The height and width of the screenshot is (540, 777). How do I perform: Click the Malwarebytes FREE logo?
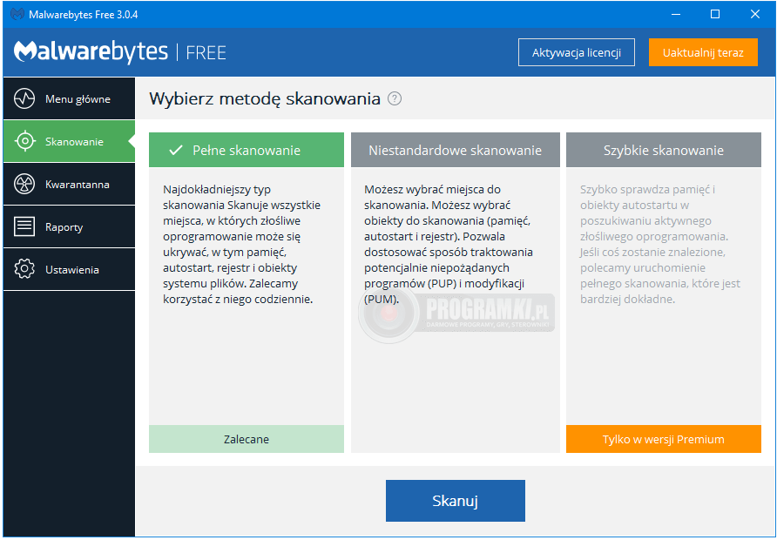point(120,52)
